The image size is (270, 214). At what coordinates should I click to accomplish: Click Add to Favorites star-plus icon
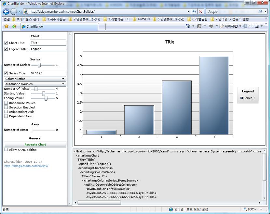coord(14,26)
